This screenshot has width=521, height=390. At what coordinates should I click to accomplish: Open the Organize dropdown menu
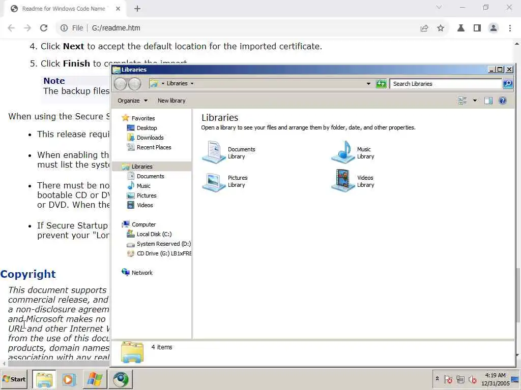click(132, 101)
